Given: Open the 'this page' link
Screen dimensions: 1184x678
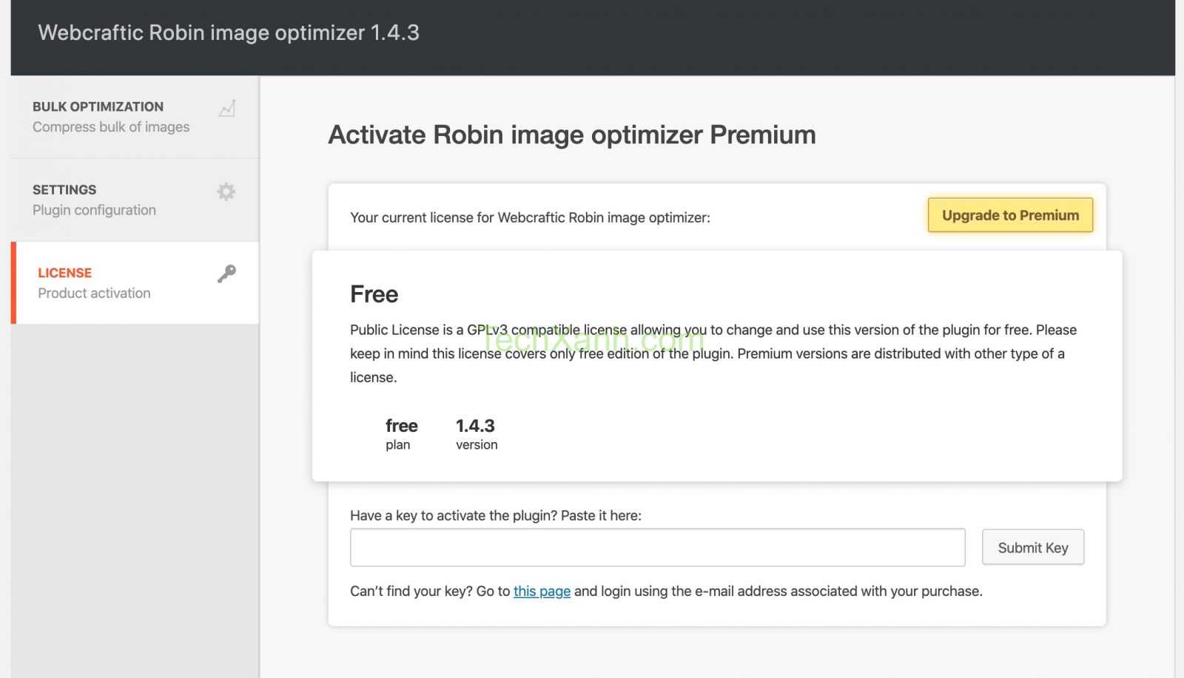Looking at the screenshot, I should [x=542, y=591].
